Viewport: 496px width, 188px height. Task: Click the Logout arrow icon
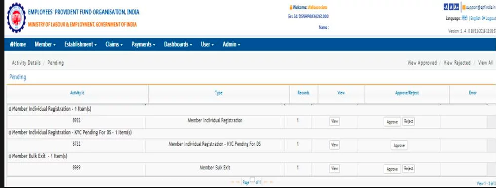pos(483,19)
